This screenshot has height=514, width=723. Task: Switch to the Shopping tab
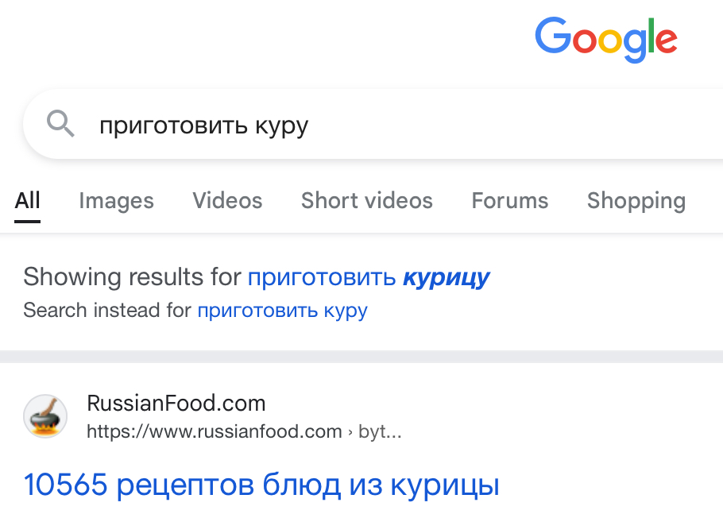pos(636,201)
